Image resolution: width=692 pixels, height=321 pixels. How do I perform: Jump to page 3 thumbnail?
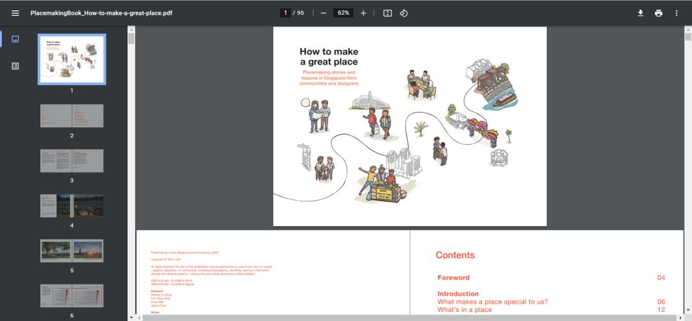coord(72,161)
